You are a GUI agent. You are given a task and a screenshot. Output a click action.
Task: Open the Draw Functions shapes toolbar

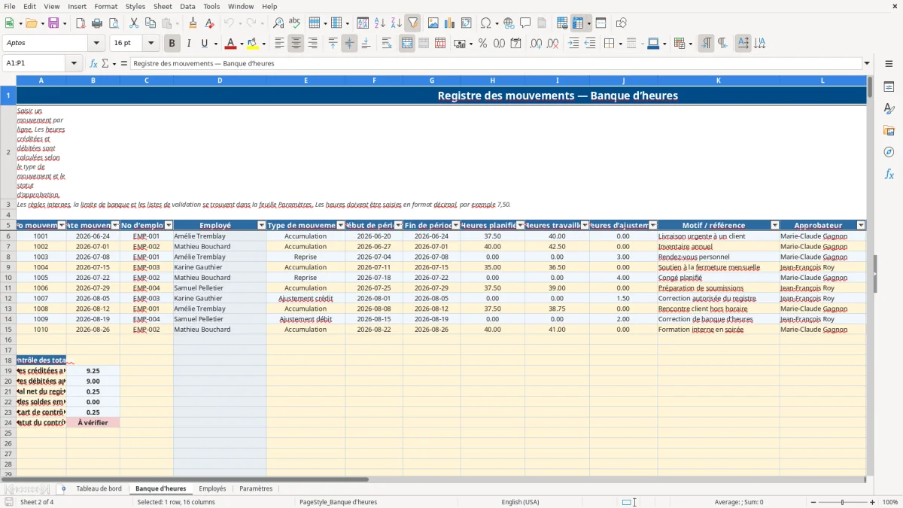(x=622, y=23)
